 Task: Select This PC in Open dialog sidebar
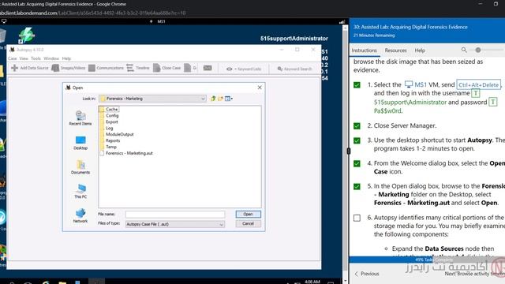click(80, 191)
